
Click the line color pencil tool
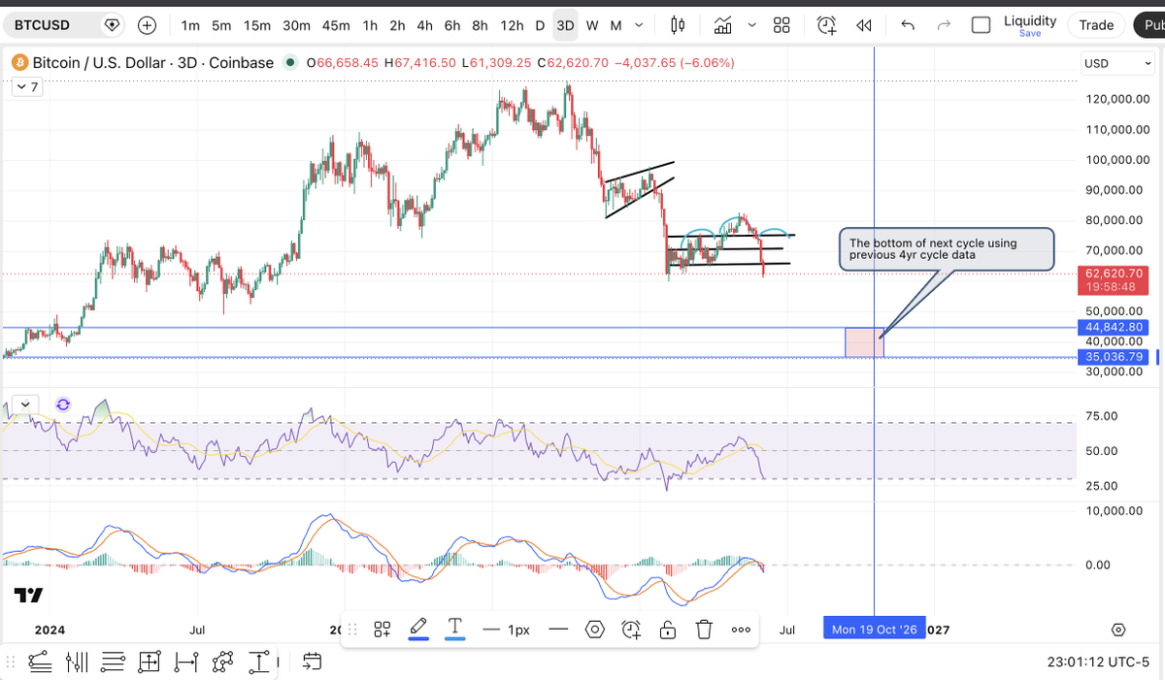pyautogui.click(x=418, y=629)
